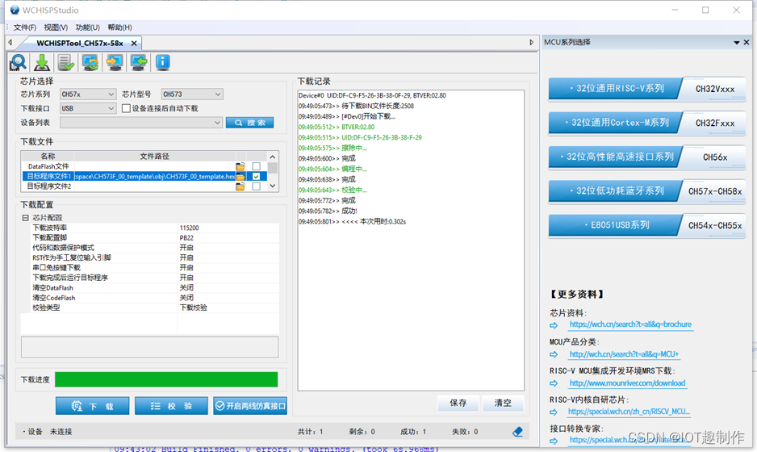Viewport: 757px width, 452px height.
Task: Open the 文件(F) menu
Action: [25, 27]
